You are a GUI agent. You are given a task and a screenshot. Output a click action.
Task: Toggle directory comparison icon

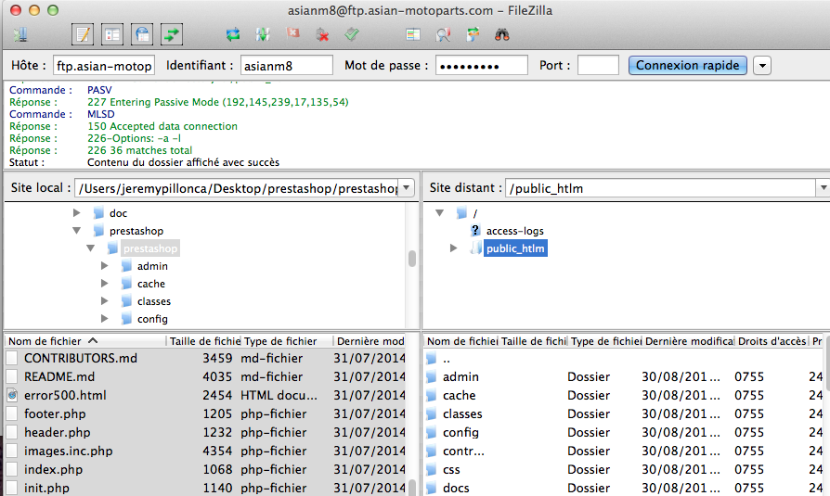[x=443, y=35]
